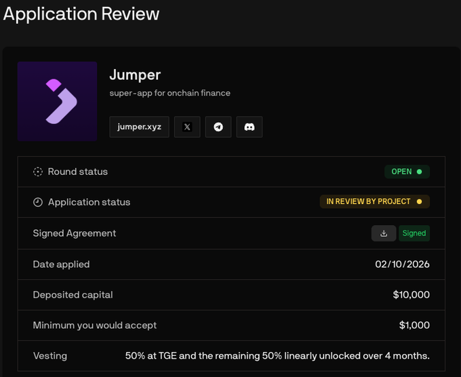Click the 'Round status' label
The image size is (461, 377).
[x=78, y=172]
